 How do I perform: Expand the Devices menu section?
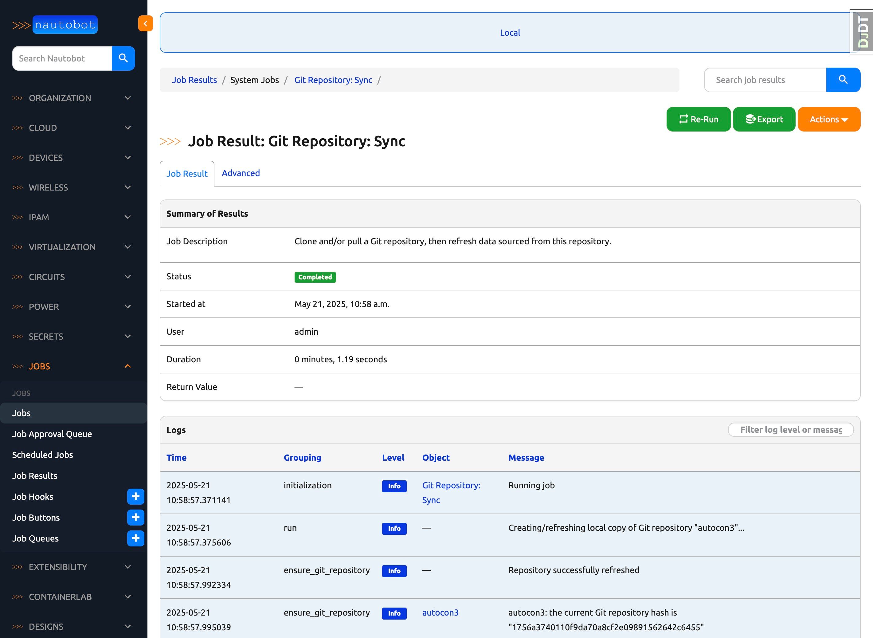click(71, 158)
